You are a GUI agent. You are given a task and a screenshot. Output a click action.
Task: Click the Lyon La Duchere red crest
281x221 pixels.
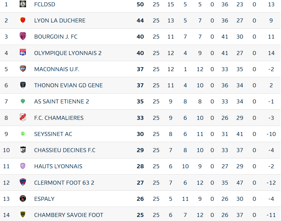tap(23, 20)
